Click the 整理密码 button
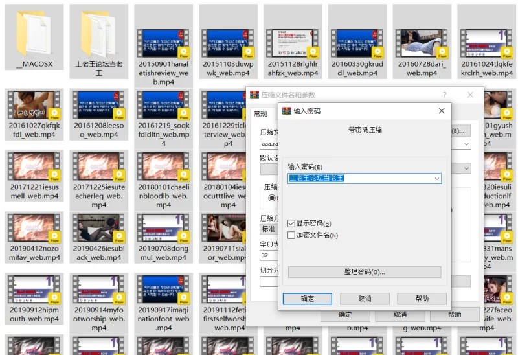The image size is (518, 355). [x=365, y=272]
